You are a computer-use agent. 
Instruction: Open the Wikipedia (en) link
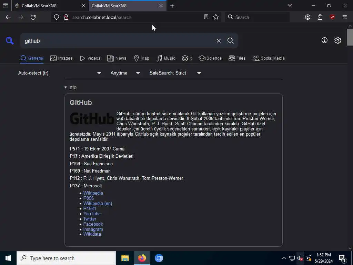click(98, 204)
